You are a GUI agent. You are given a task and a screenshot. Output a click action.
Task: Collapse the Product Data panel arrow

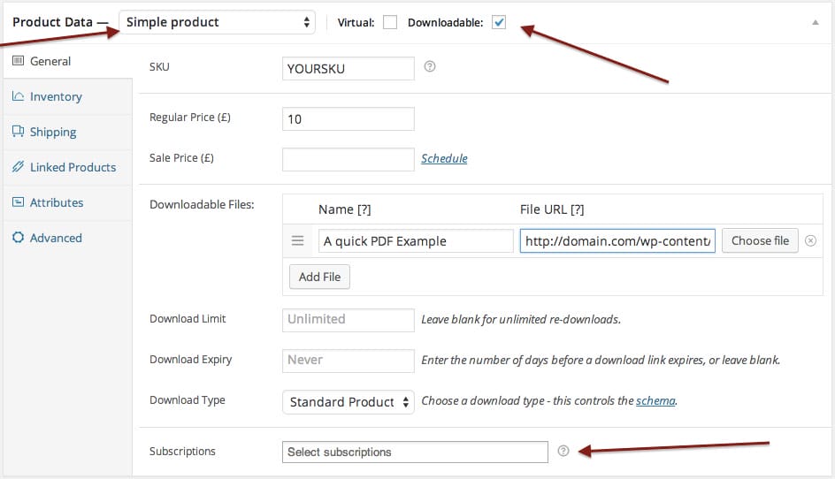coord(816,23)
